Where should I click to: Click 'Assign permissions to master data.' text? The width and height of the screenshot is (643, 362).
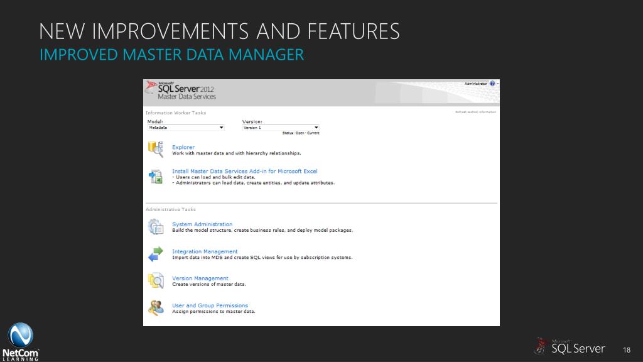click(213, 312)
